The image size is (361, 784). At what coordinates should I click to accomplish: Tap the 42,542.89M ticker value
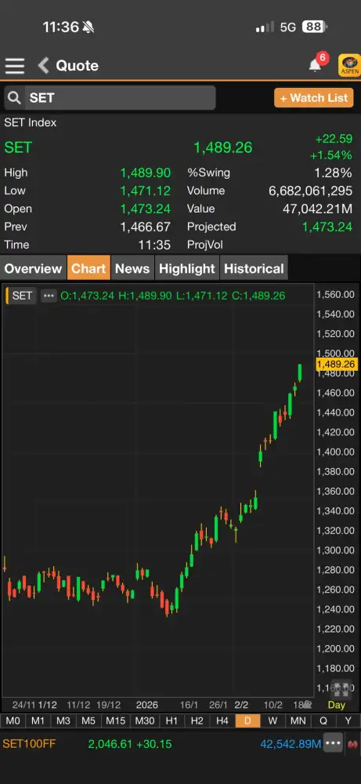point(291,744)
